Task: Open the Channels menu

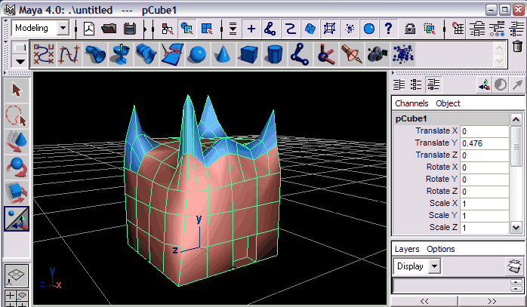Action: (x=411, y=103)
